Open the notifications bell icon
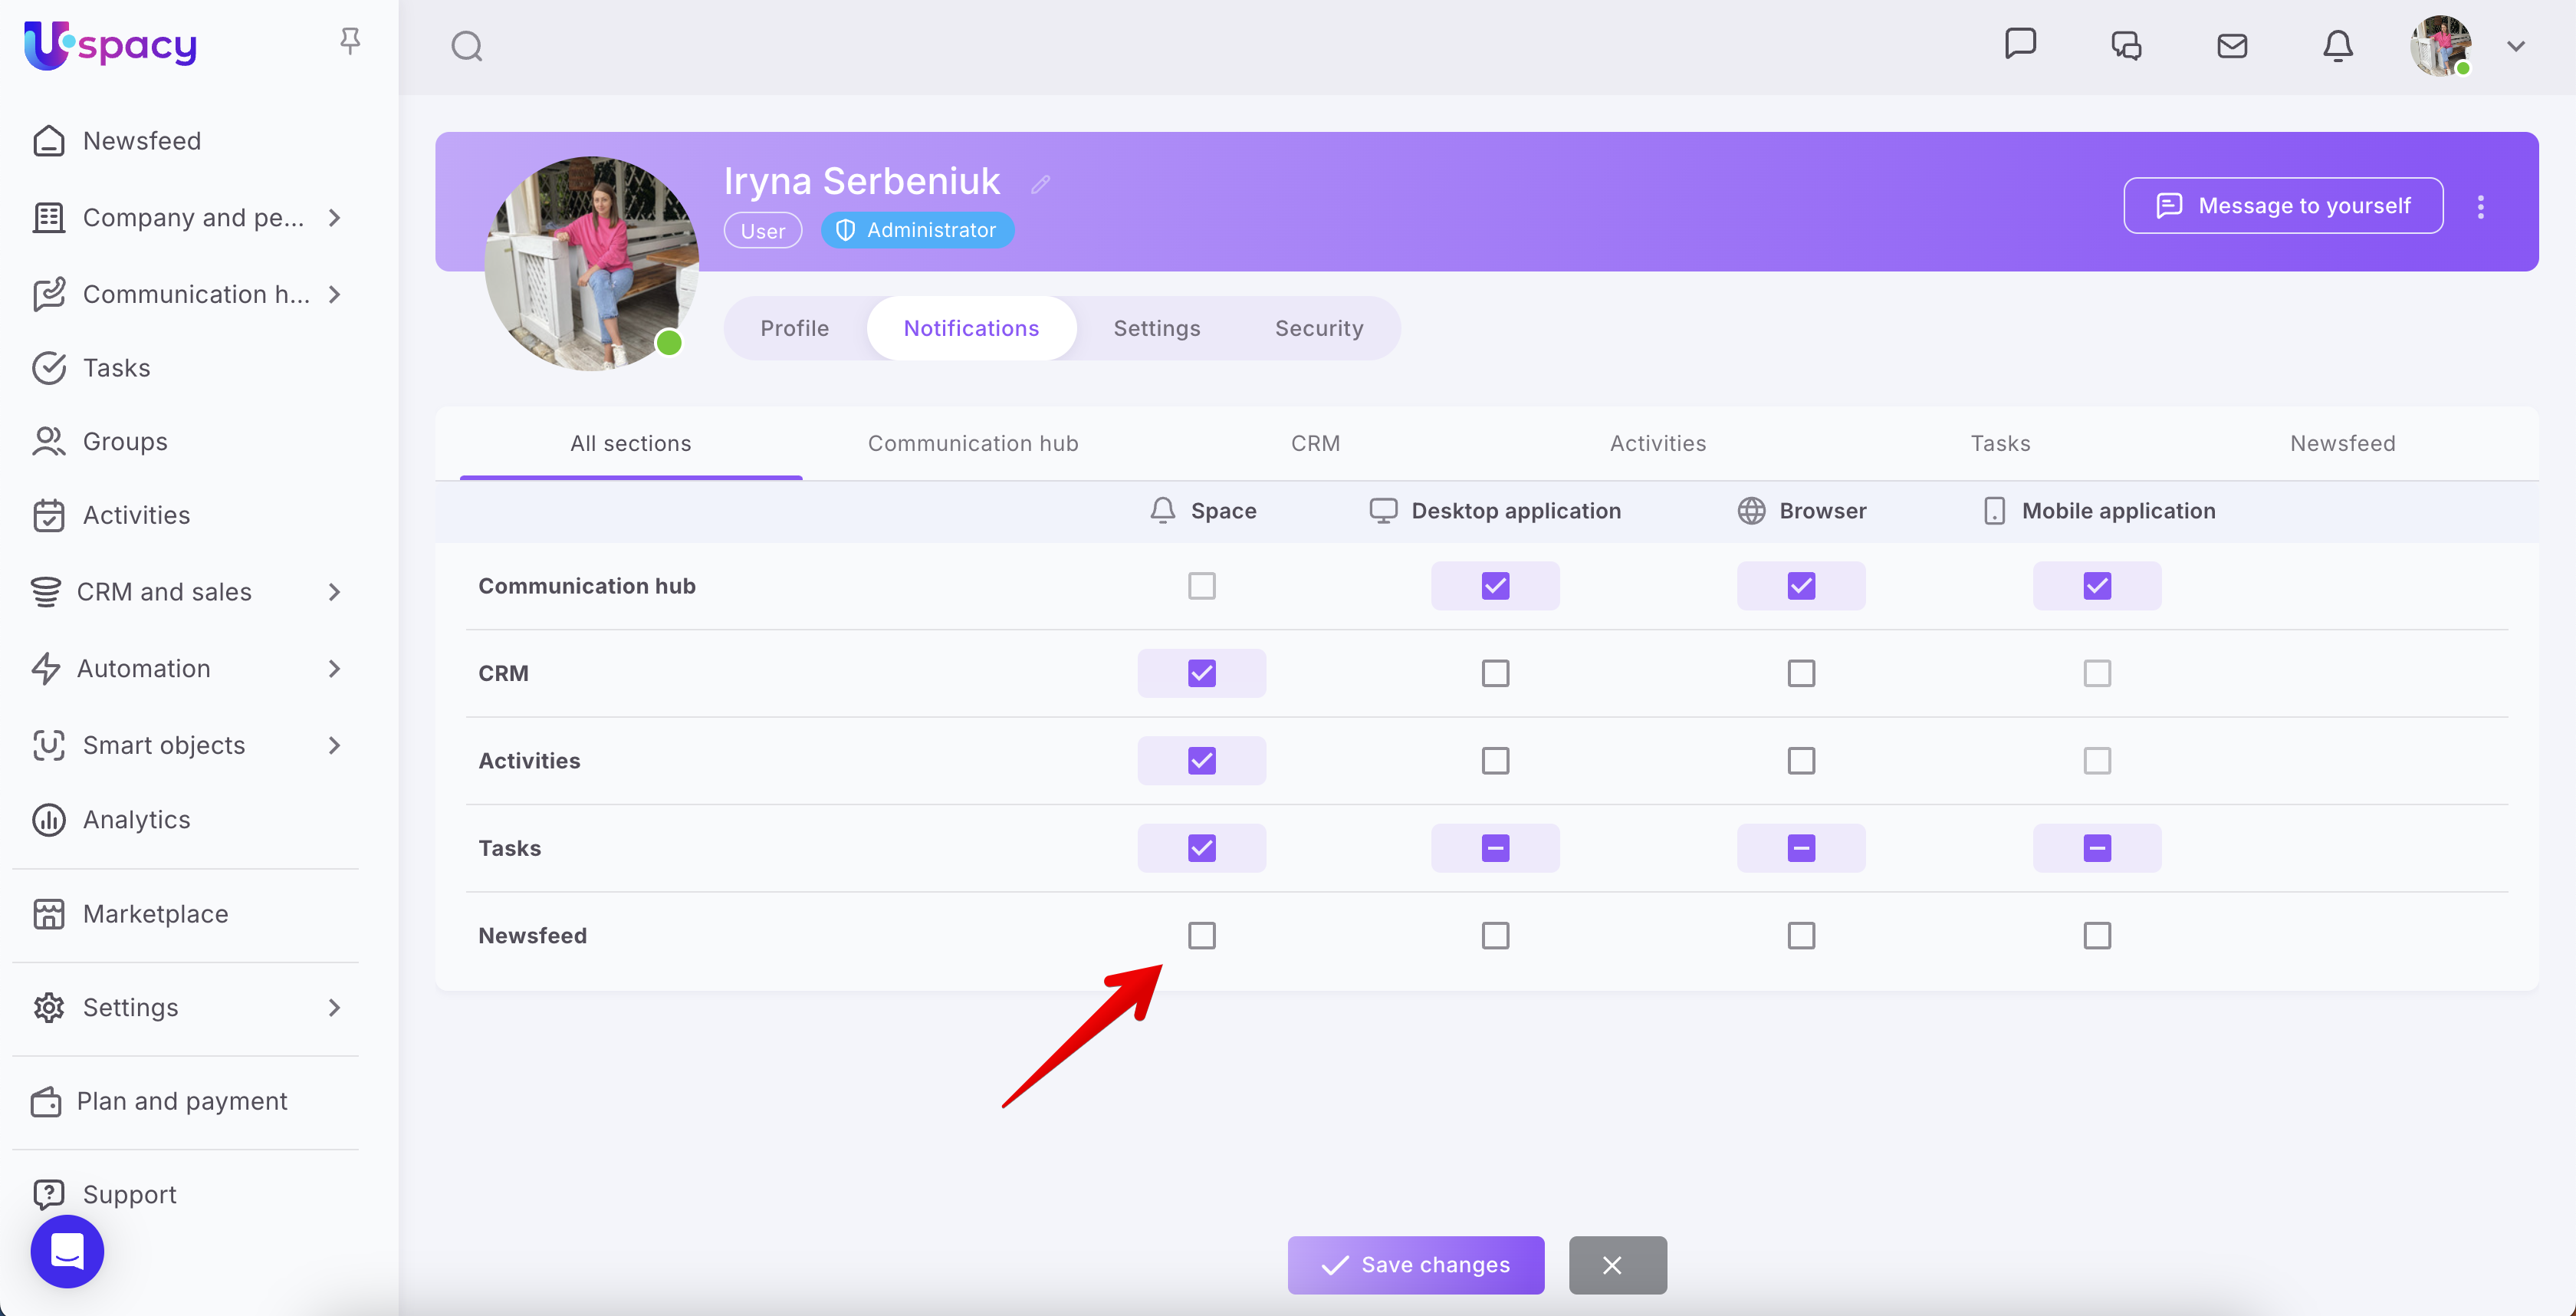This screenshot has height=1316, width=2576. tap(2337, 46)
